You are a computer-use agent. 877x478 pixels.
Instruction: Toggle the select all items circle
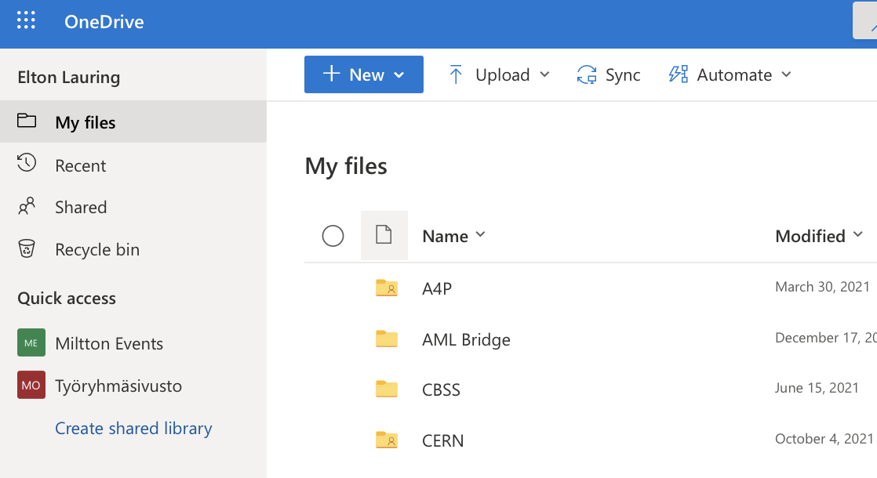tap(333, 236)
